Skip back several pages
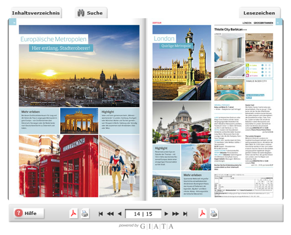291x235 pixels. click(110, 214)
